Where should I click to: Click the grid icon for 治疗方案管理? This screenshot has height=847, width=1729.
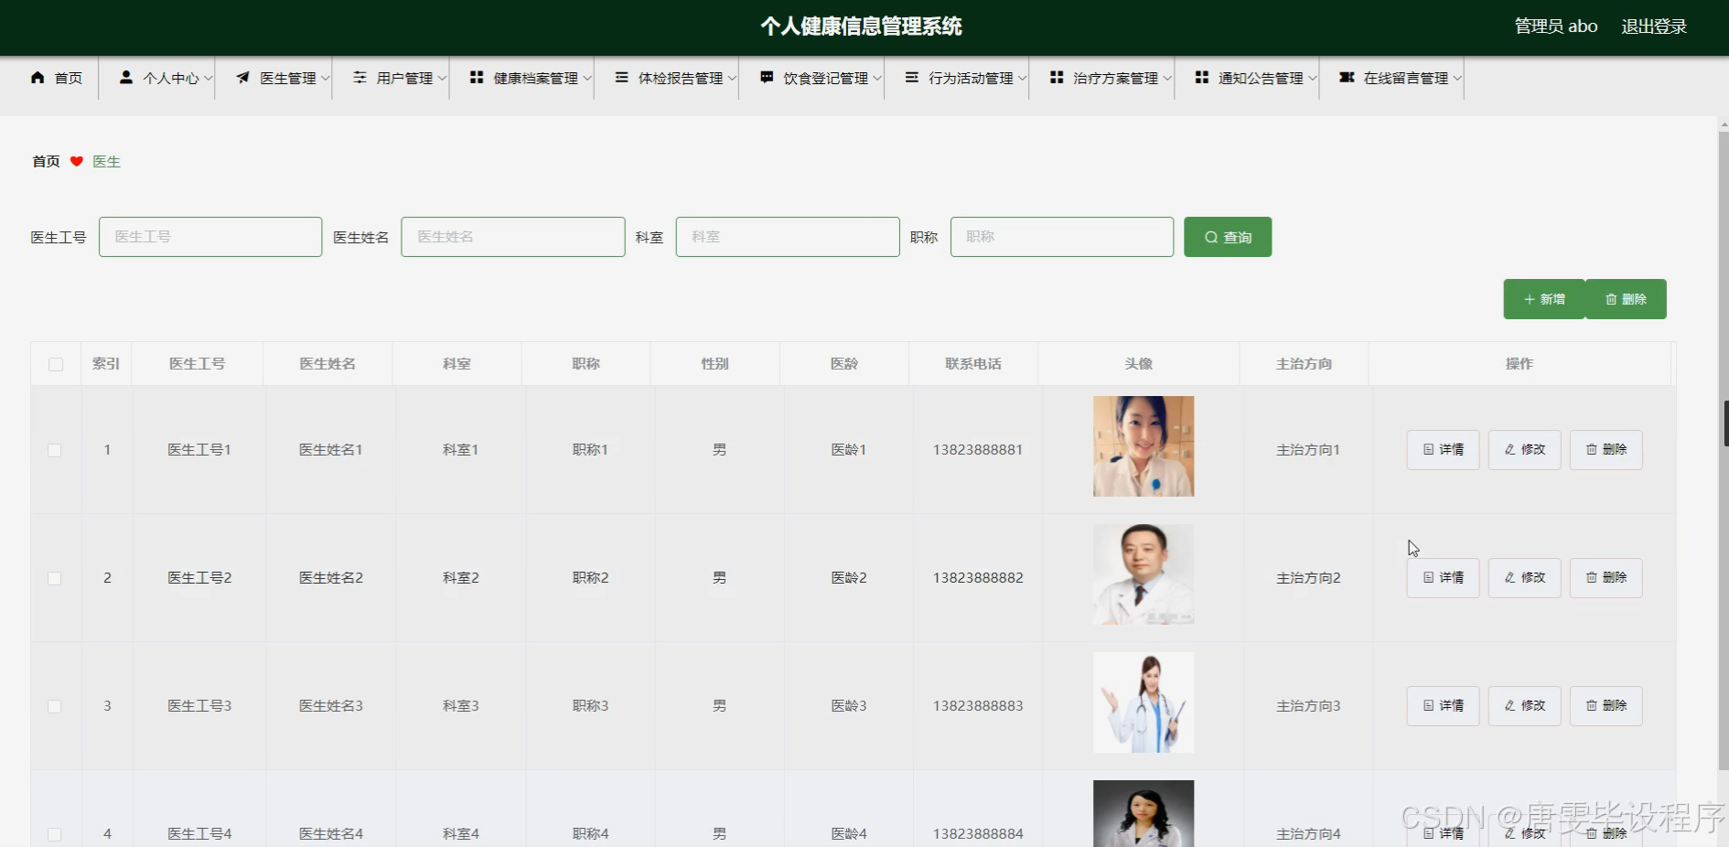point(1057,78)
